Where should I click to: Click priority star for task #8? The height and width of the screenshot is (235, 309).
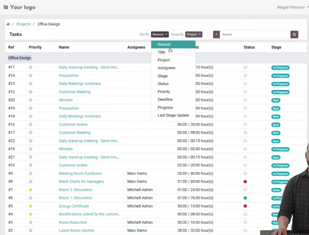click(30, 182)
